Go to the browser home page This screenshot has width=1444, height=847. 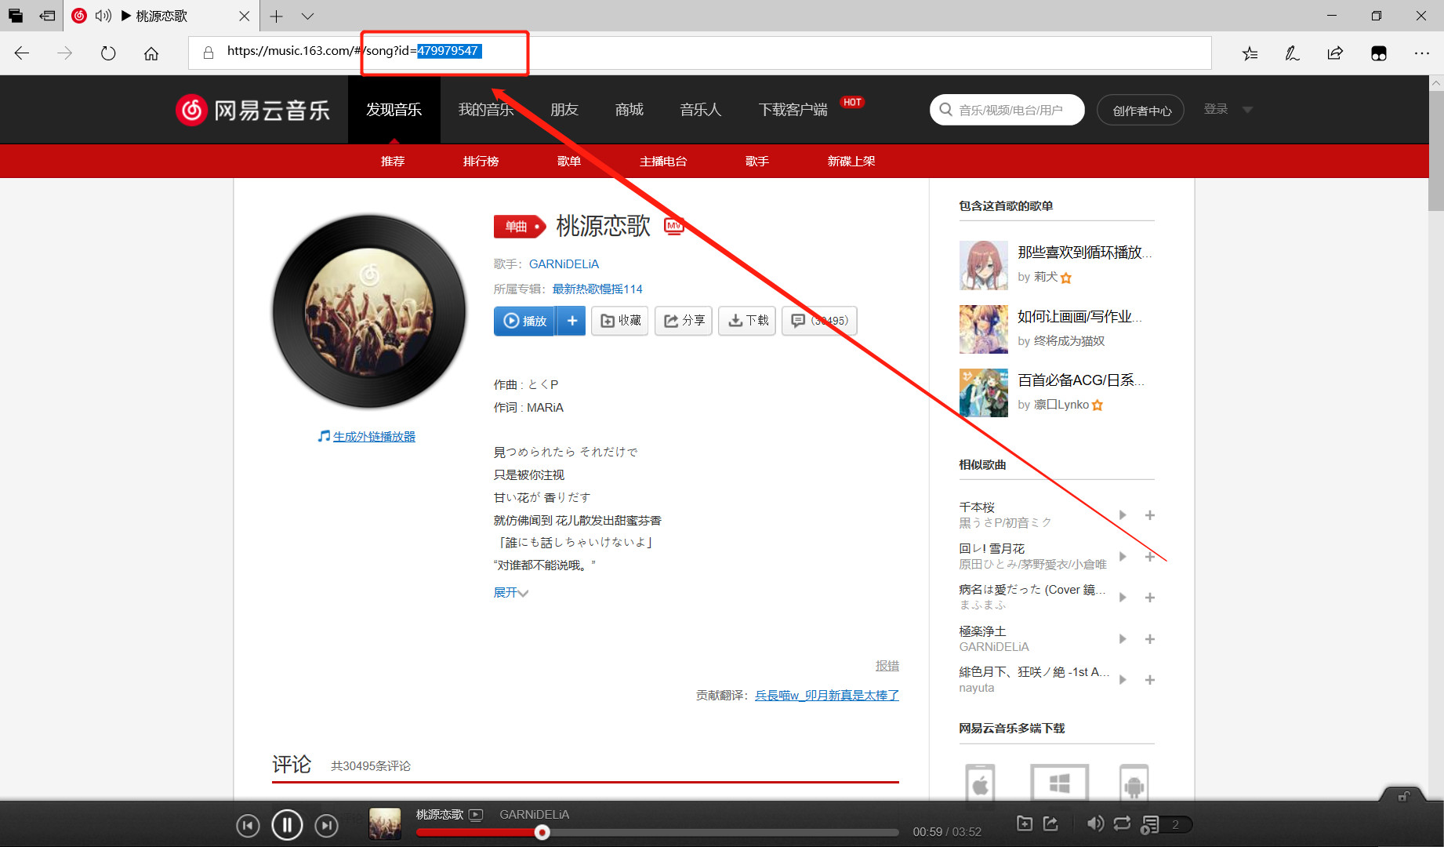(x=151, y=53)
